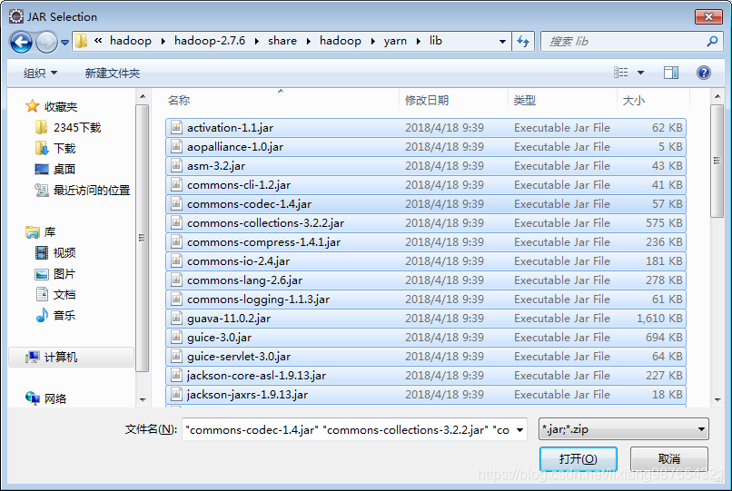Click the activation-1.1.jar file icon
The width and height of the screenshot is (732, 491).
click(x=176, y=127)
